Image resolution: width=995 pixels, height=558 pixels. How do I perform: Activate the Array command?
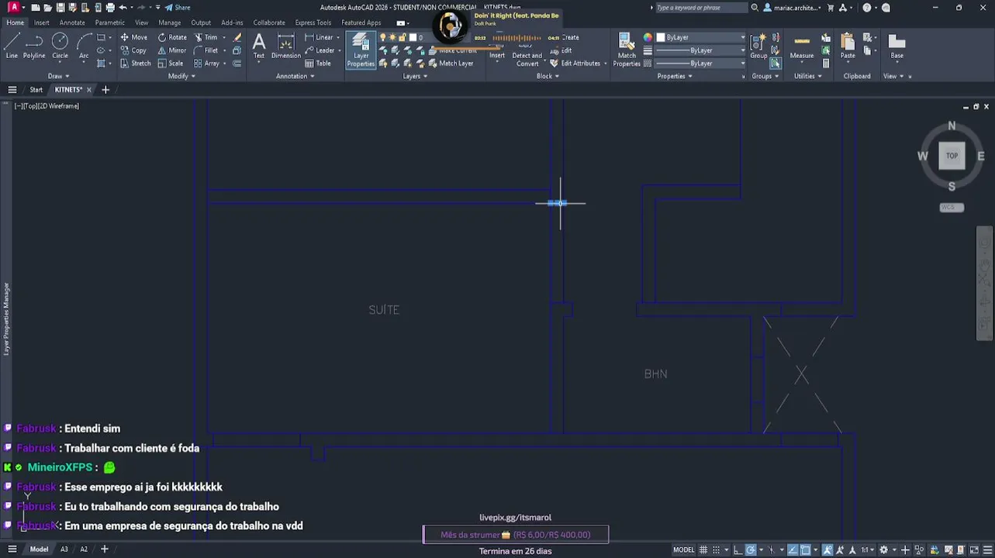tap(206, 64)
